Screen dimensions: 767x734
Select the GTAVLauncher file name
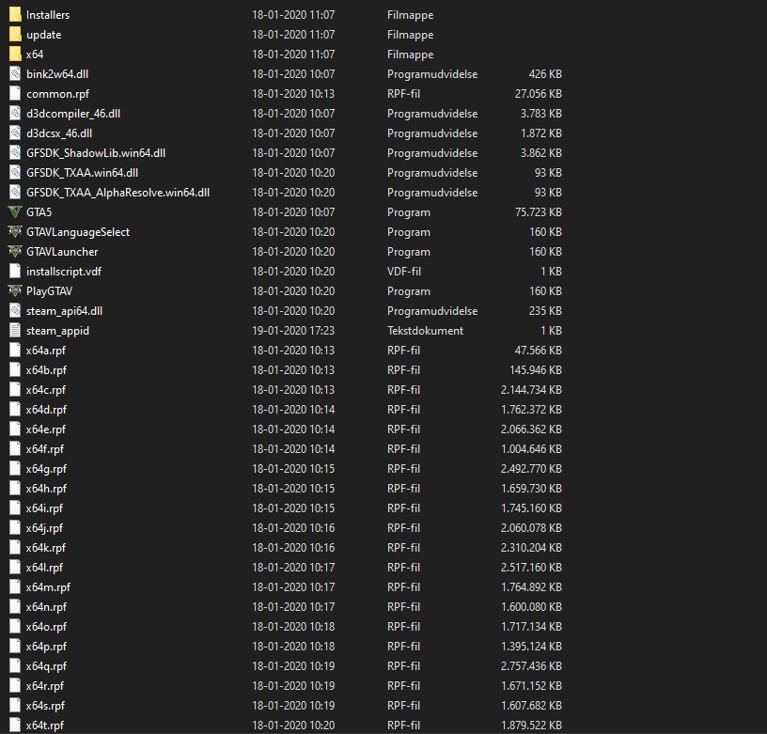(x=62, y=251)
